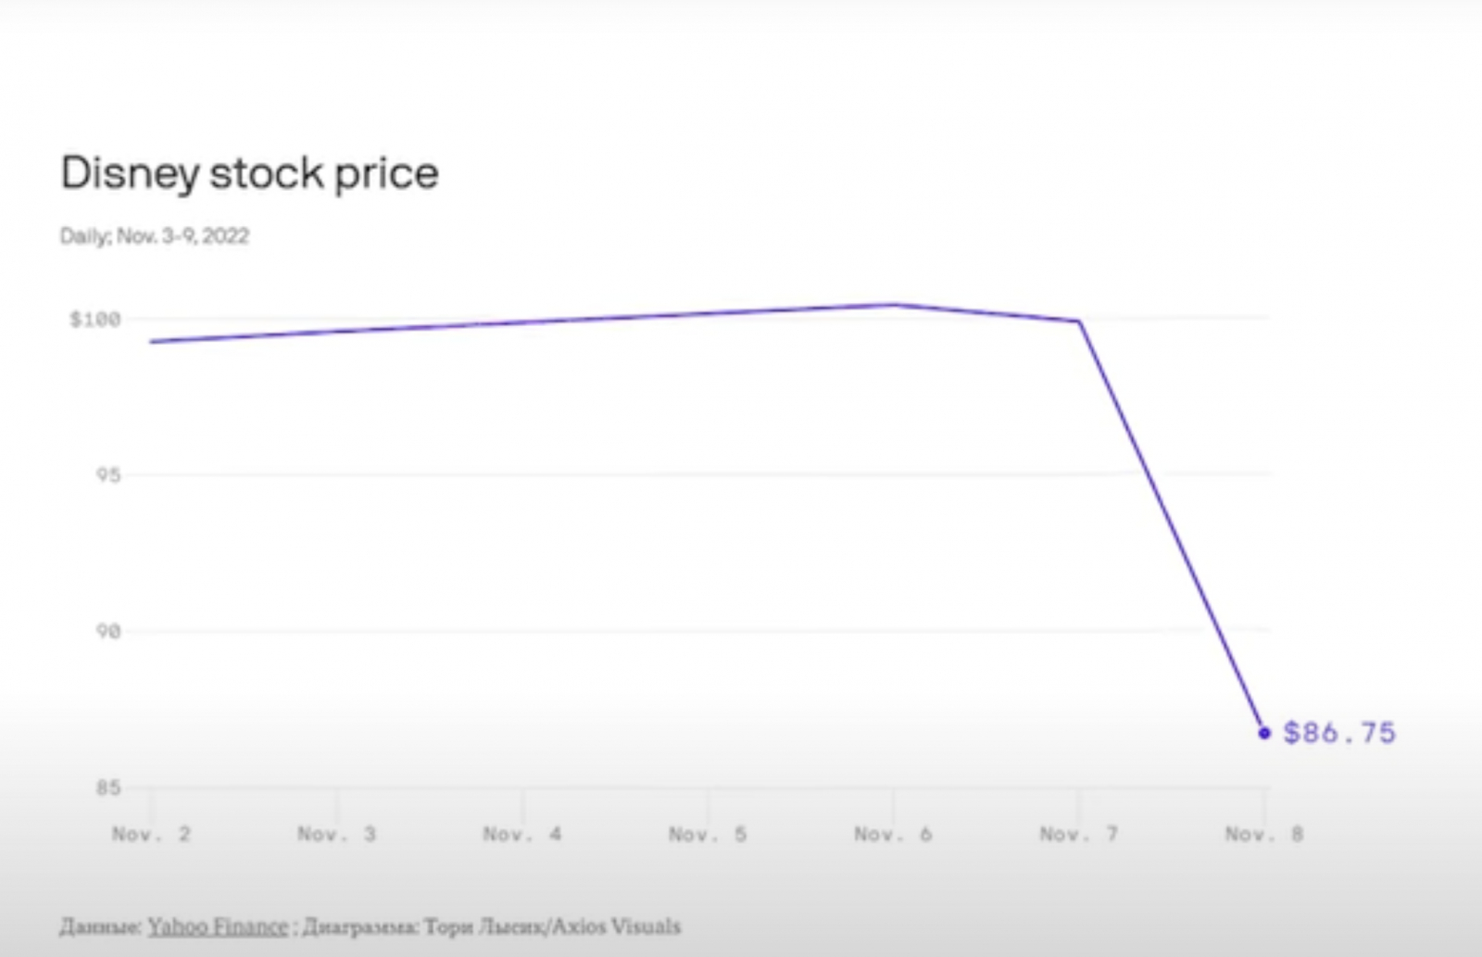The image size is (1482, 957).
Task: Select the Nov. 7 x-axis label
Action: point(1079,835)
